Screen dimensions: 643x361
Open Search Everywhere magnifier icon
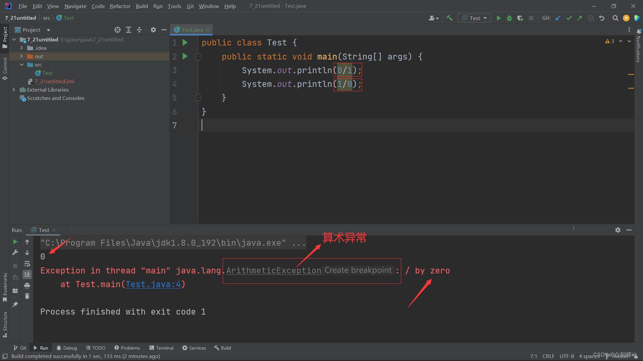click(615, 18)
